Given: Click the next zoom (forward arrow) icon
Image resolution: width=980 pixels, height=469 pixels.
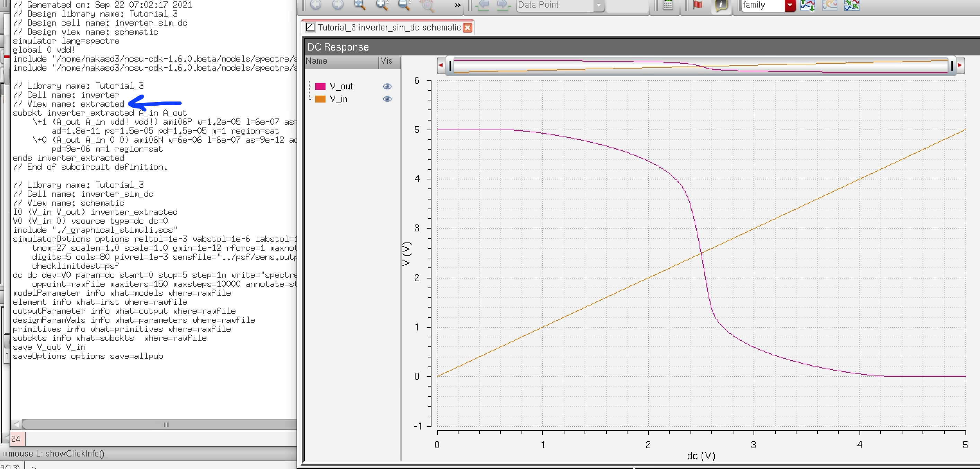Looking at the screenshot, I should [337, 5].
